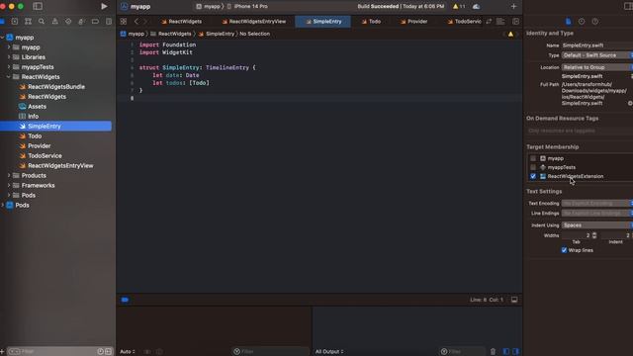Open the issue navigator
The height and width of the screenshot is (356, 633).
55,22
